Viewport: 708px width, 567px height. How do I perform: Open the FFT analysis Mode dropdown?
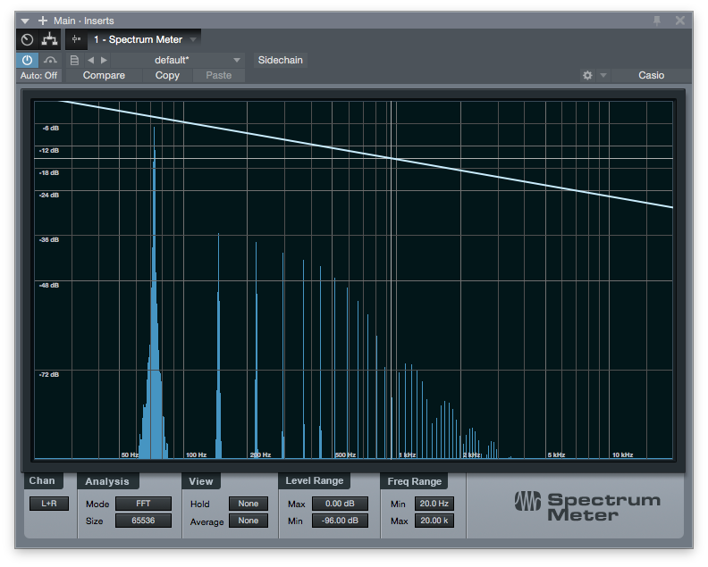pos(143,504)
